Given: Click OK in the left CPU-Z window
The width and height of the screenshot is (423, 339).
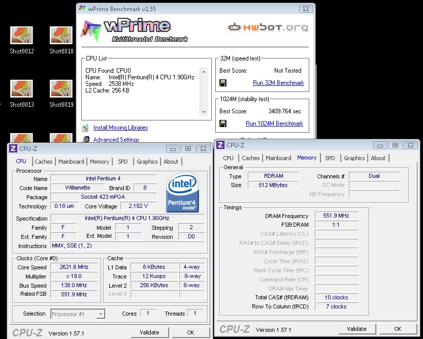Looking at the screenshot, I should click(x=191, y=332).
